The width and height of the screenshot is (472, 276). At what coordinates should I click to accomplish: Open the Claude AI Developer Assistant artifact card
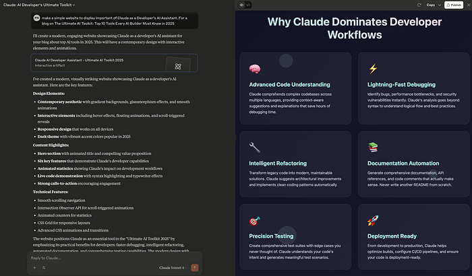tap(114, 63)
